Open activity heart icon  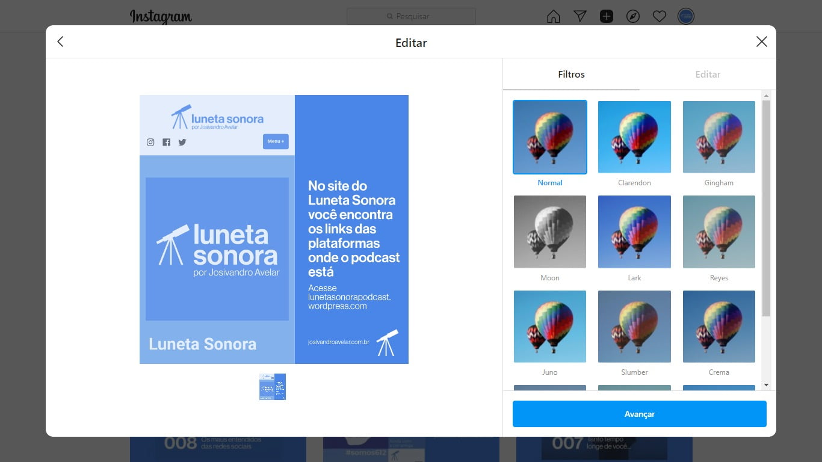660,16
